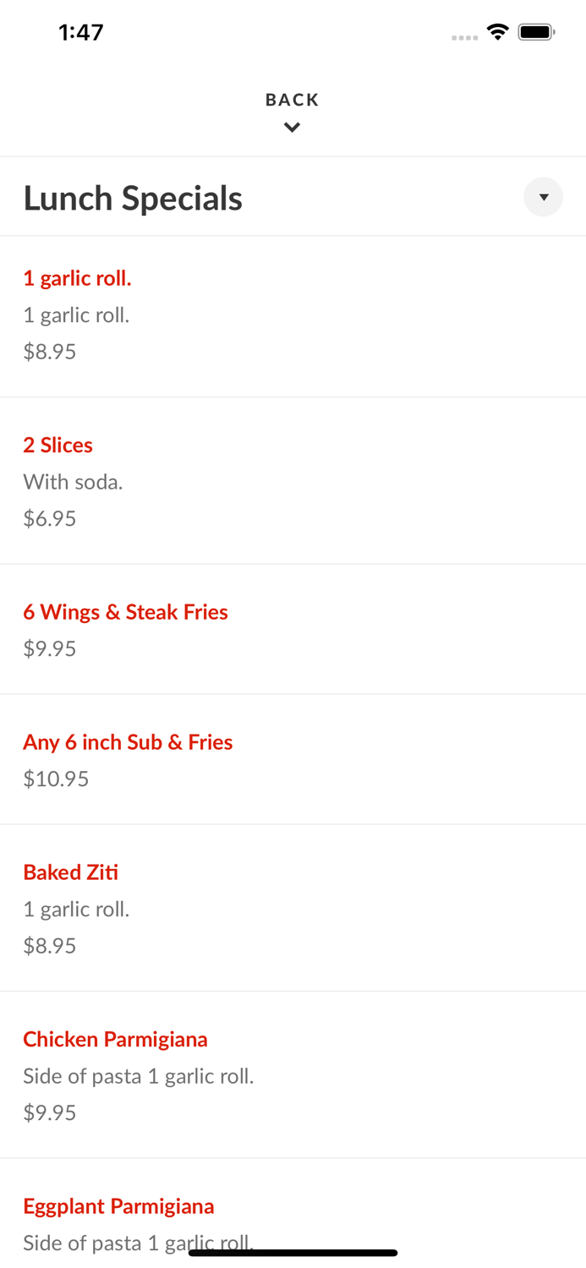Click the $10.95 price of the sub special

tap(56, 779)
